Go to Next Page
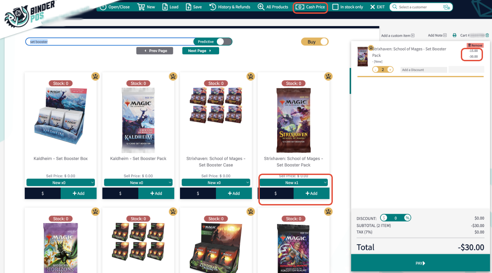The height and width of the screenshot is (273, 492). coord(200,51)
